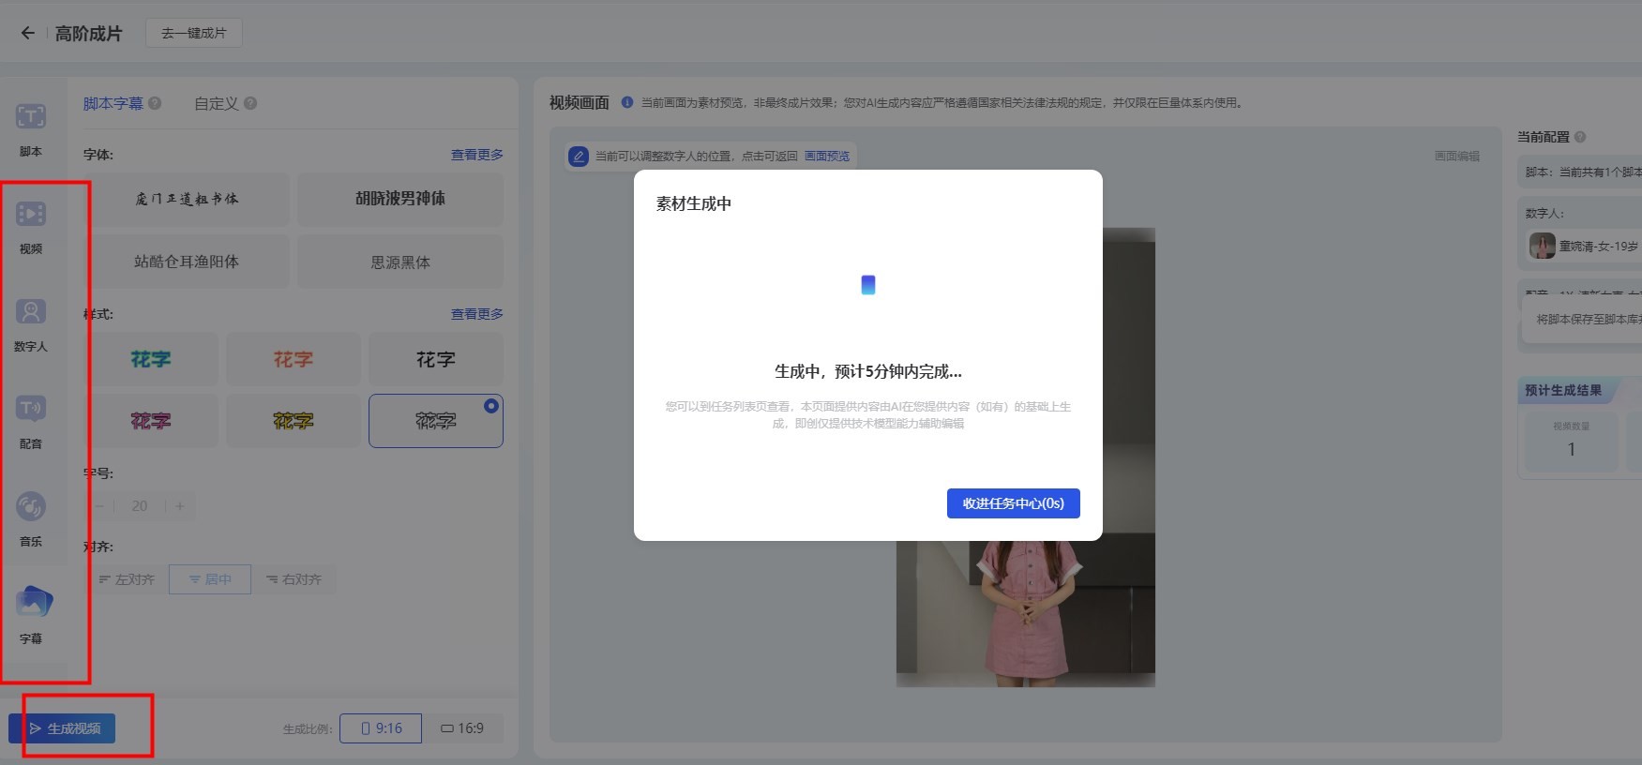Image resolution: width=1642 pixels, height=765 pixels.
Task: Switch to the 自定义 tab
Action: (x=216, y=104)
